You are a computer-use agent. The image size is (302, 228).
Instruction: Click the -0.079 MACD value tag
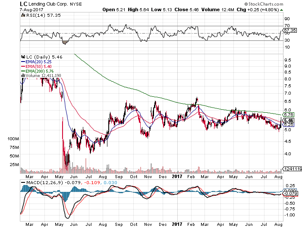click(x=290, y=194)
